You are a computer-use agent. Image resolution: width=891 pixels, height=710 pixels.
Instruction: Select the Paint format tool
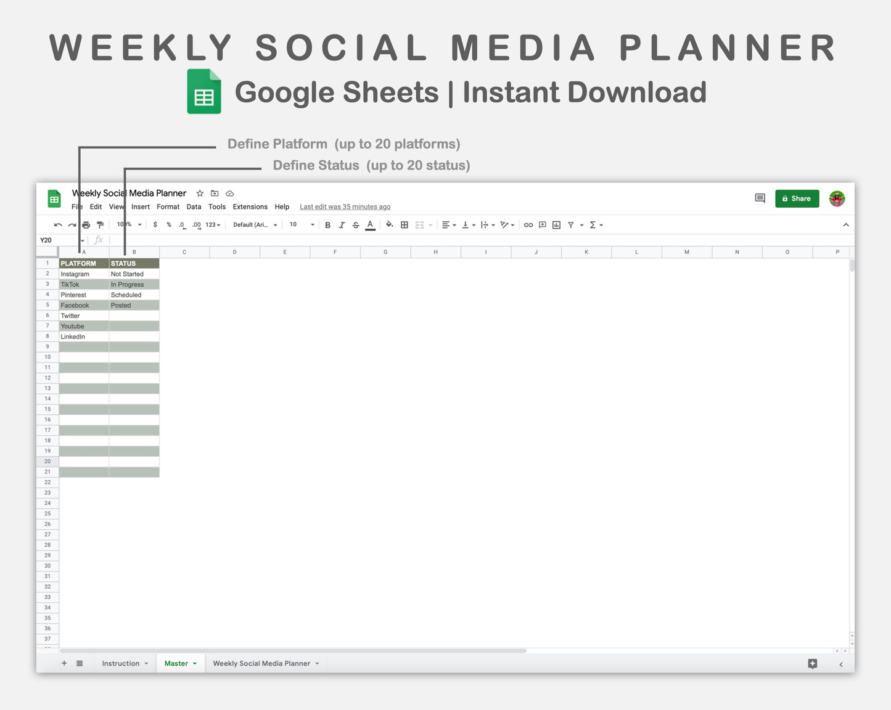pyautogui.click(x=101, y=224)
